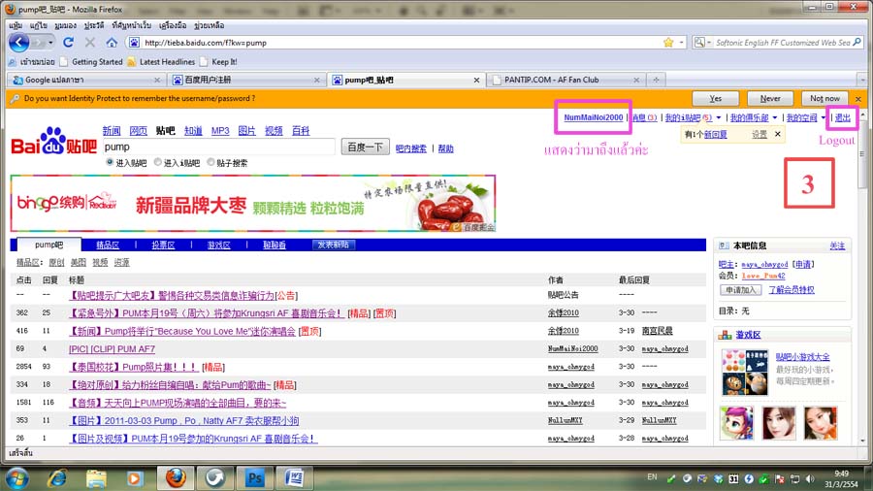Reload page with the refresh icon
Screen dimensions: 873x491
click(x=69, y=43)
